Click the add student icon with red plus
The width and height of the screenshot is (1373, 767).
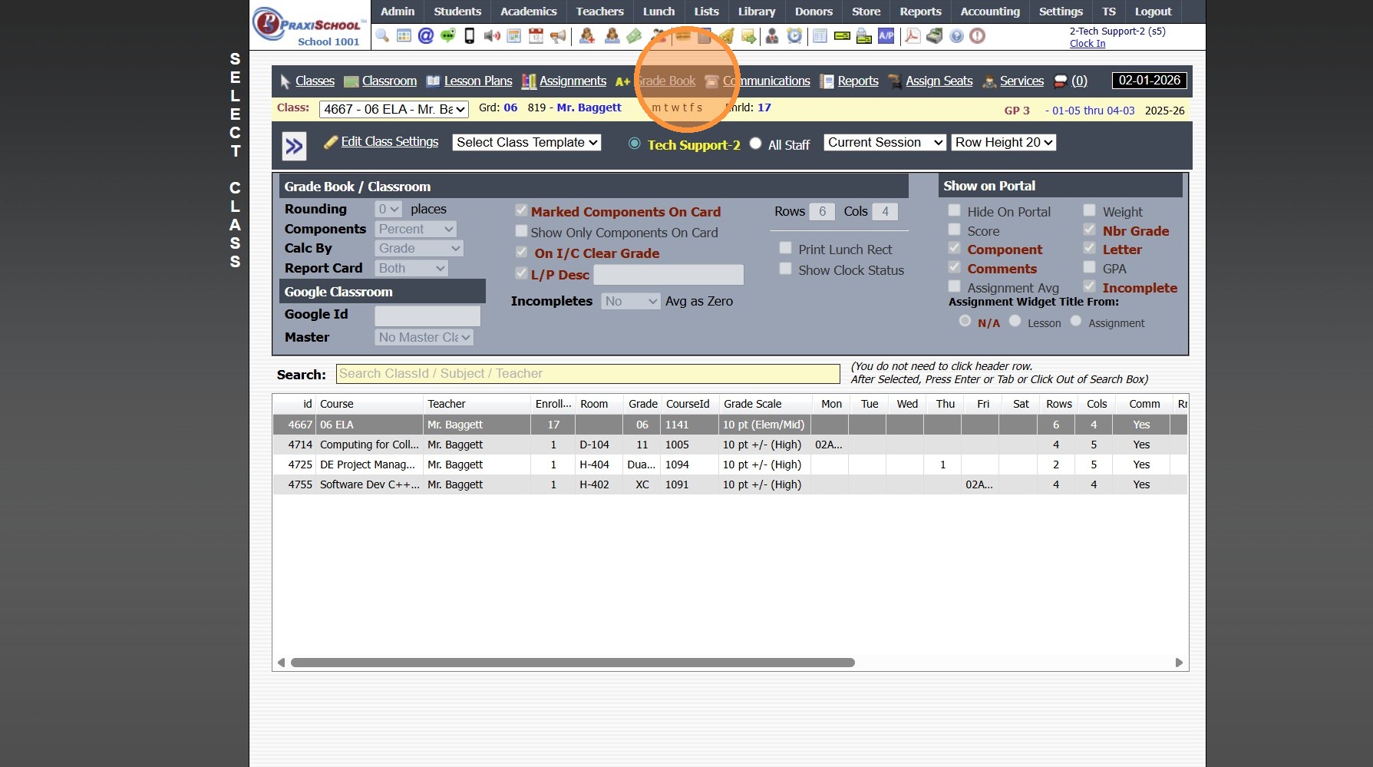pyautogui.click(x=587, y=36)
